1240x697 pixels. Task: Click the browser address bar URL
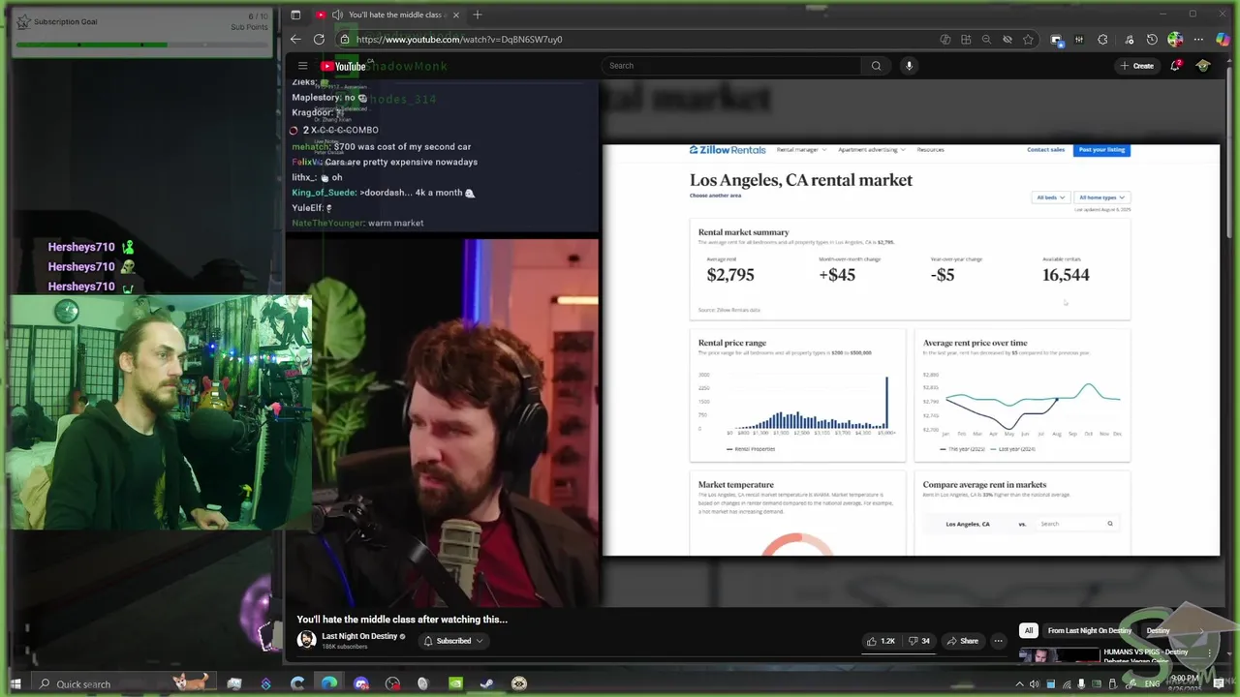[x=459, y=40]
